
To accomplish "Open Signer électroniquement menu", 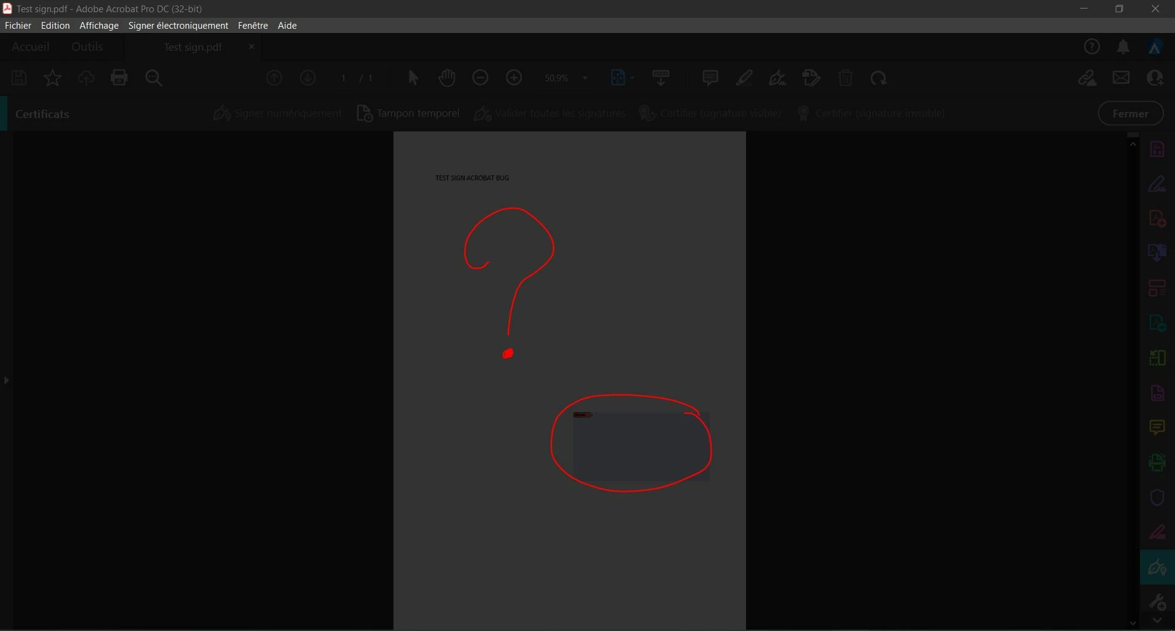I will click(x=178, y=26).
